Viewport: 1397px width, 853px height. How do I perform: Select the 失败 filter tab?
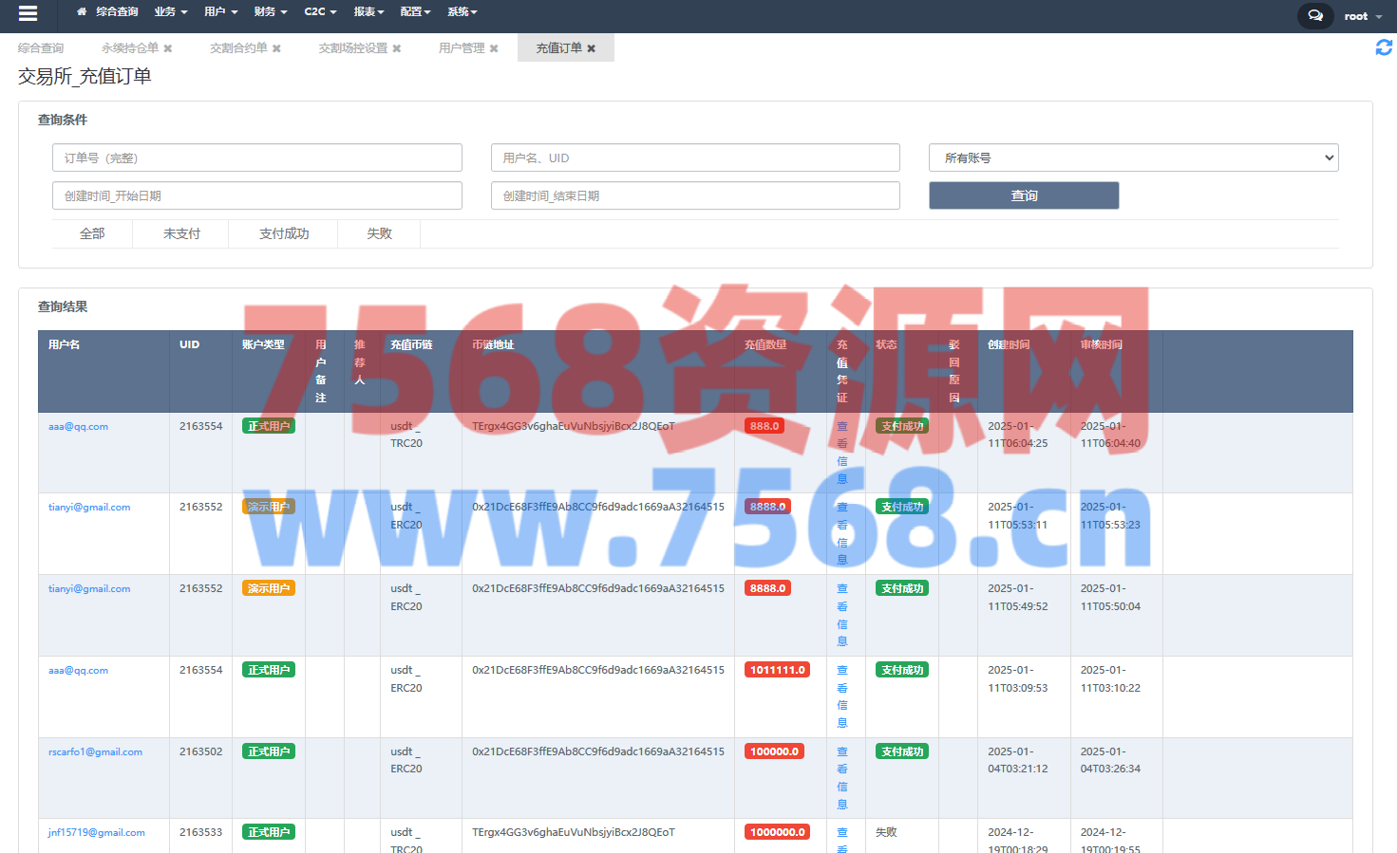coord(379,234)
